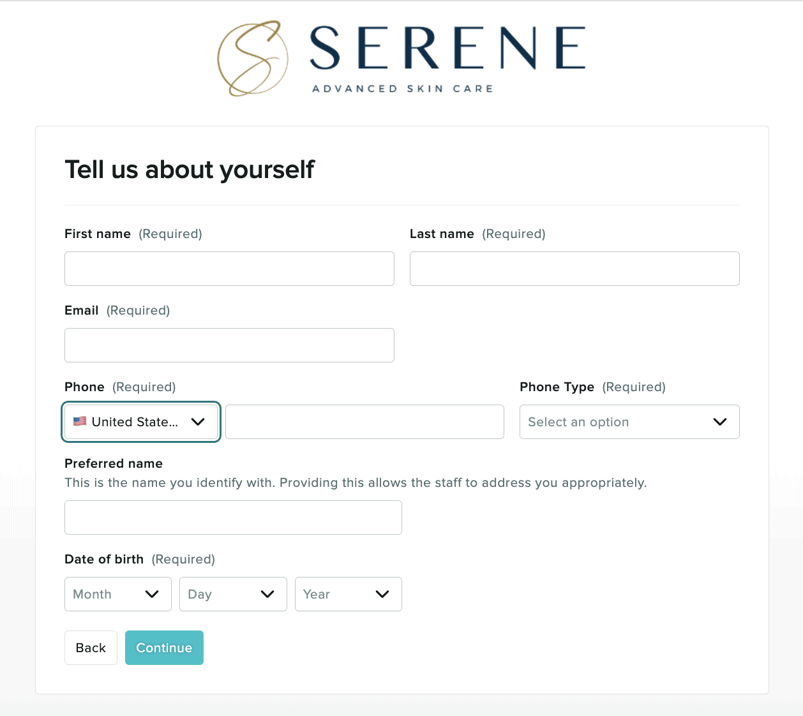Image resolution: width=803 pixels, height=716 pixels.
Task: Open the country code dropdown
Action: tap(140, 421)
